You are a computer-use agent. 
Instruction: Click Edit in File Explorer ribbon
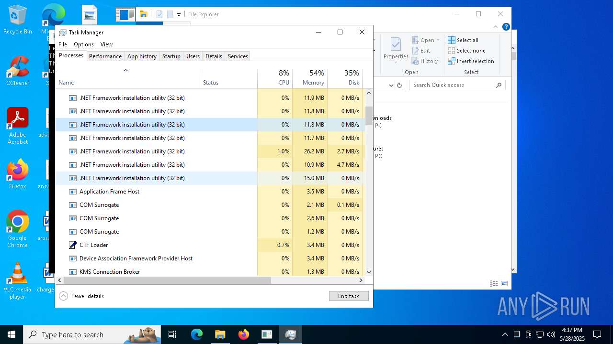[x=421, y=51]
